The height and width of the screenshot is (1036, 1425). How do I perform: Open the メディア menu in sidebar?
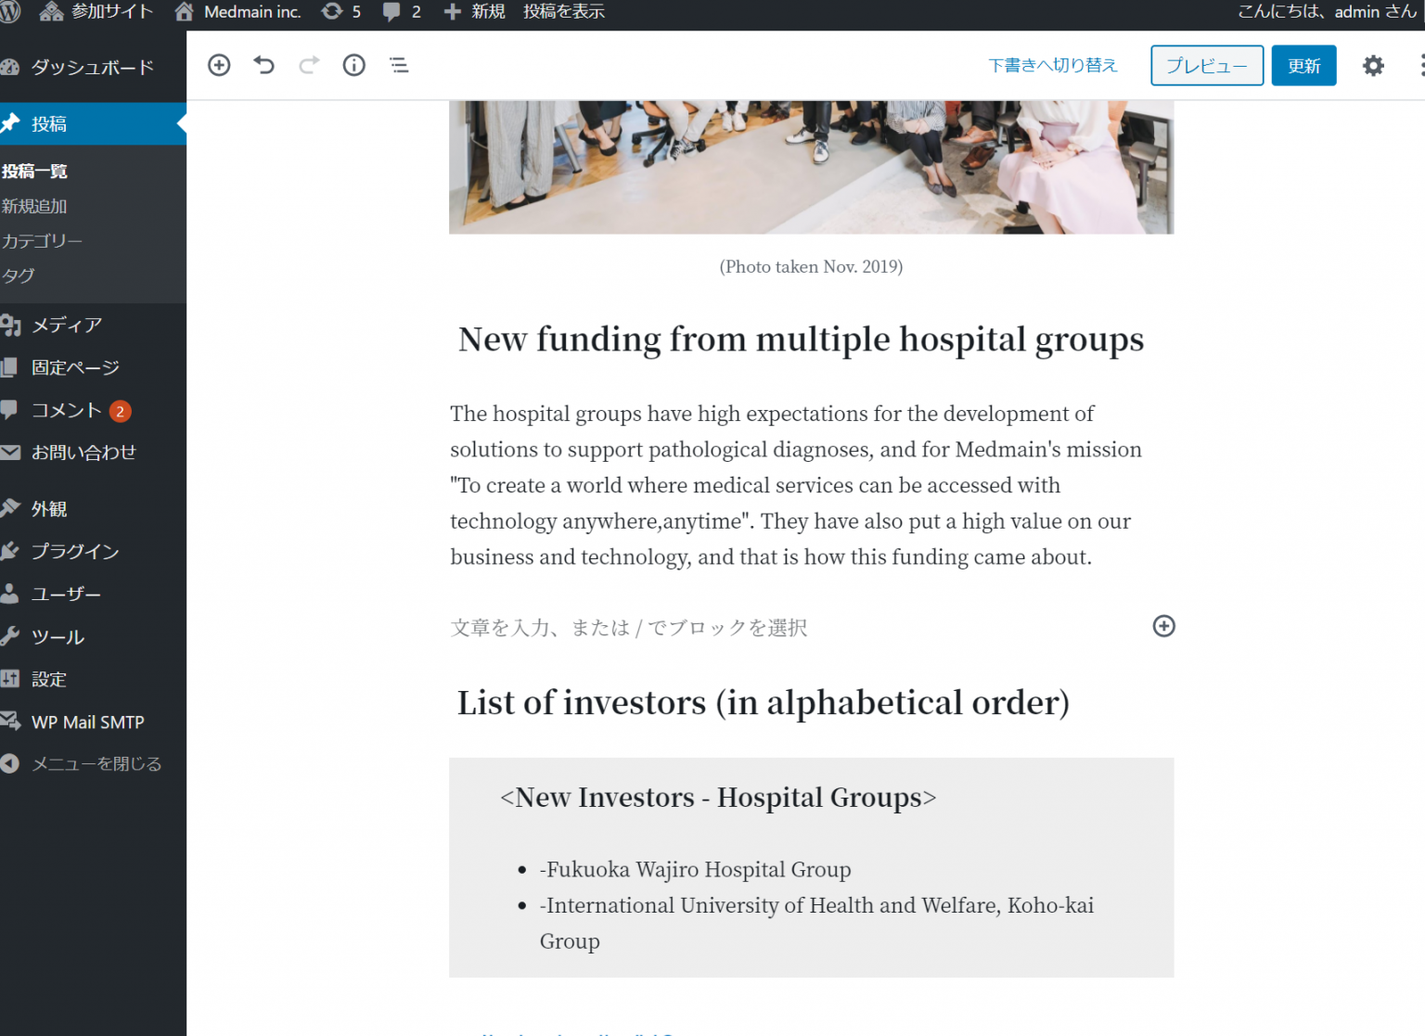pos(67,325)
